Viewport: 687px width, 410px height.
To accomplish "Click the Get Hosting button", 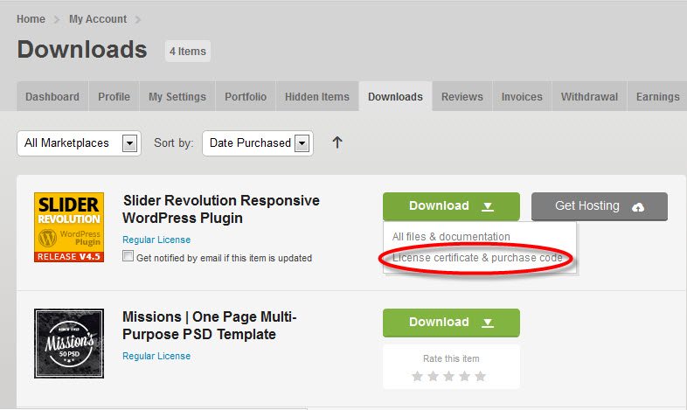I will click(600, 206).
